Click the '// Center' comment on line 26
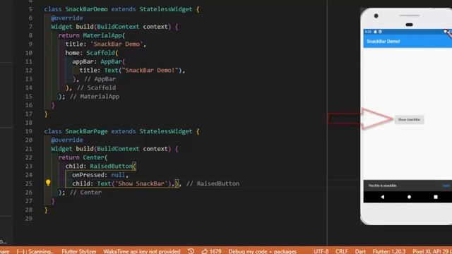452x254 pixels. click(x=85, y=193)
